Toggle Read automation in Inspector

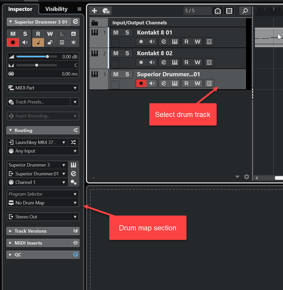coord(38,34)
